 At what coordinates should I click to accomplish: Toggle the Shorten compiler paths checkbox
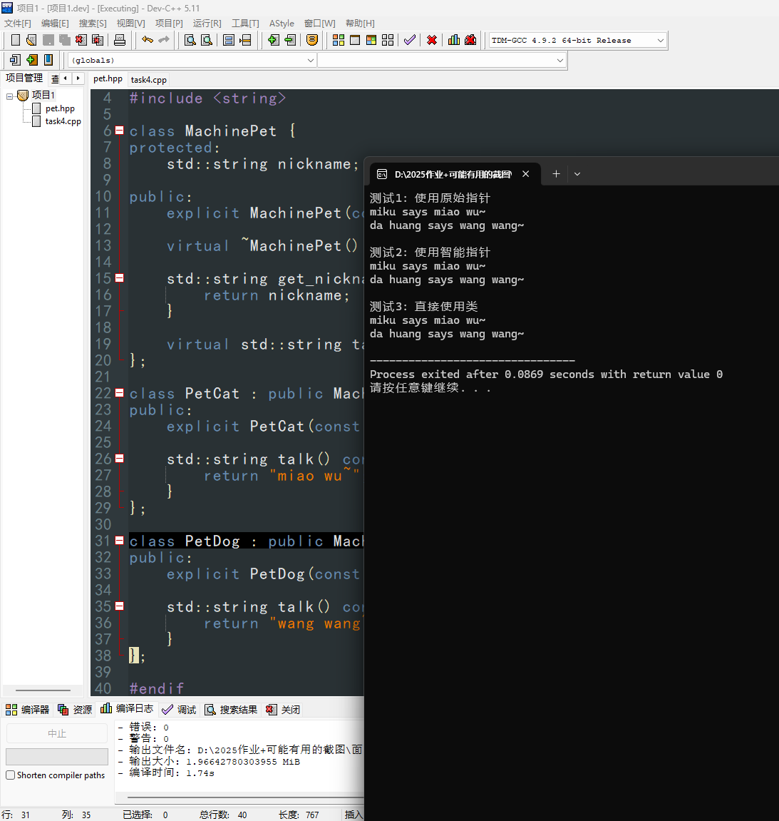[x=11, y=775]
